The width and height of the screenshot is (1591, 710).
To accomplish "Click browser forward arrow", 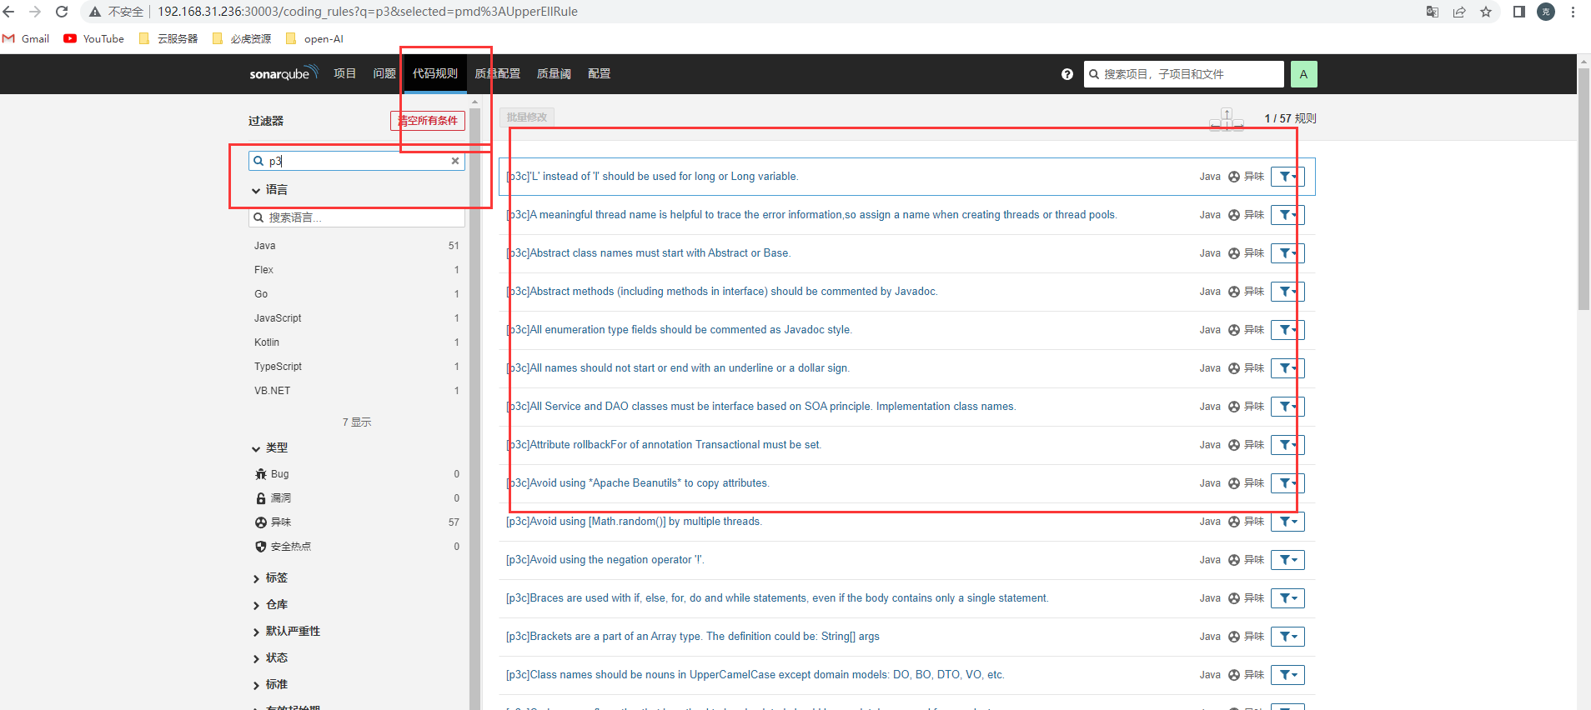I will (x=35, y=12).
